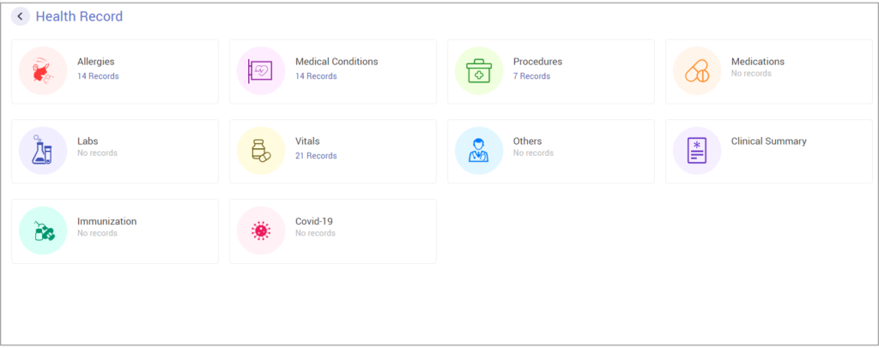This screenshot has width=879, height=348.
Task: Select the Medications card title
Action: point(757,62)
